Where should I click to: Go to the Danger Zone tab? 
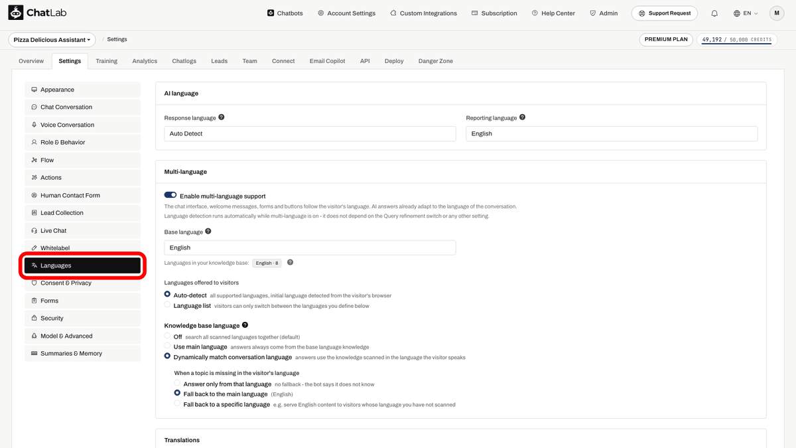point(436,61)
